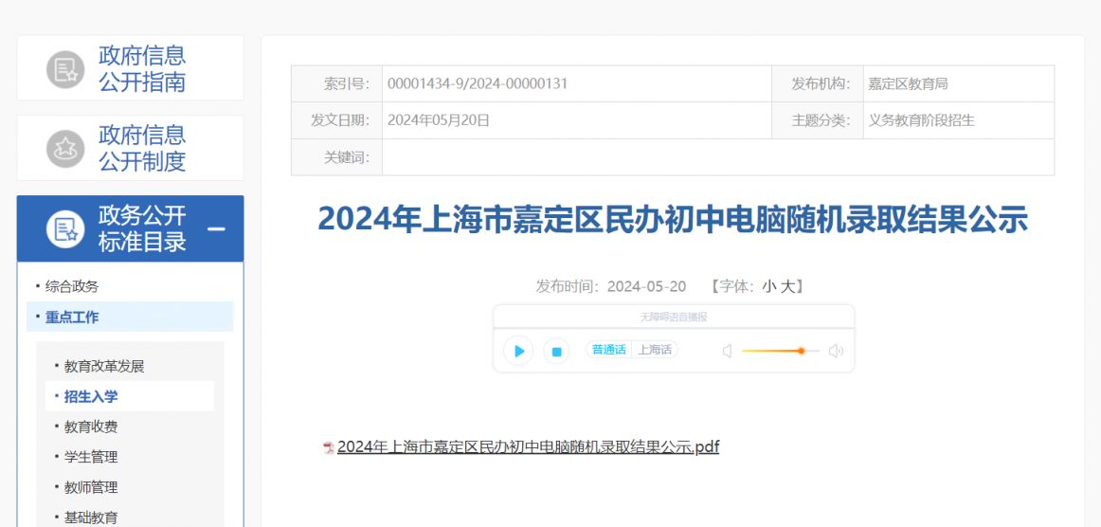Select 综合政务 in the directory
Image resolution: width=1101 pixels, height=527 pixels.
(x=72, y=286)
